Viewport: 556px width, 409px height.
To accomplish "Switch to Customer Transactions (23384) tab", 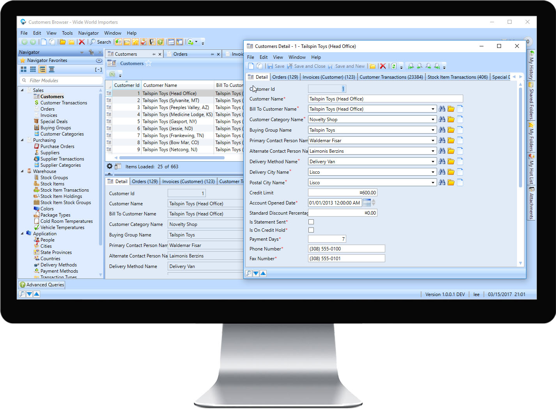I will pyautogui.click(x=391, y=77).
